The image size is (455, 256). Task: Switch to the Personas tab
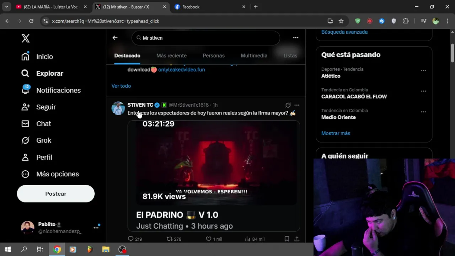point(214,55)
